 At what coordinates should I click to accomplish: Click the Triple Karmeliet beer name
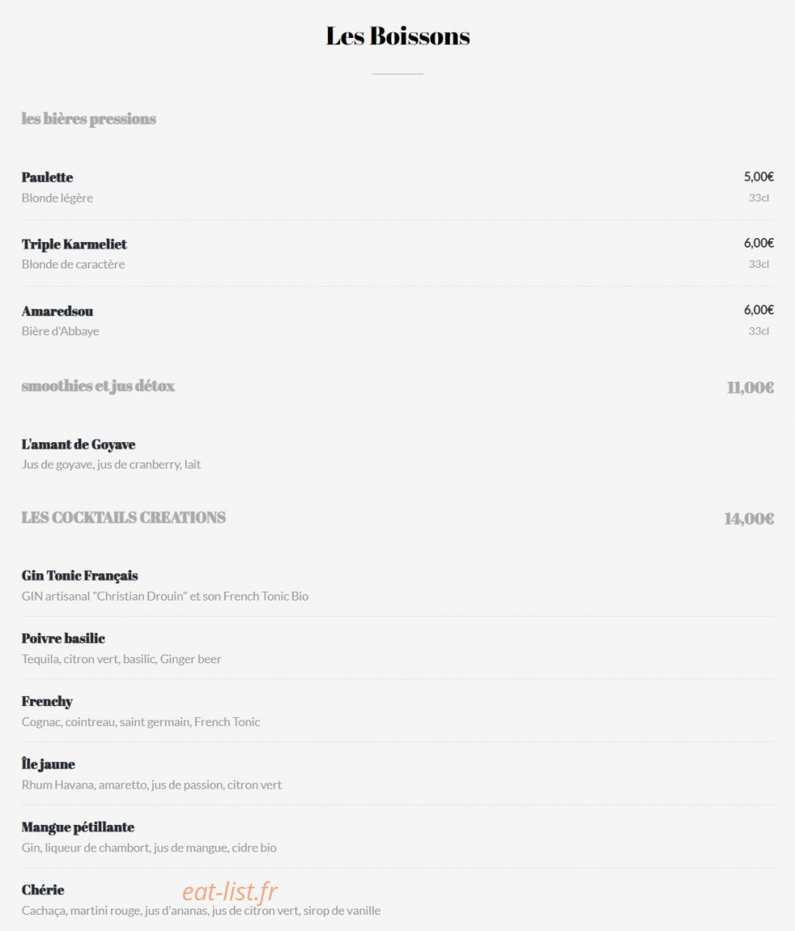[x=74, y=244]
